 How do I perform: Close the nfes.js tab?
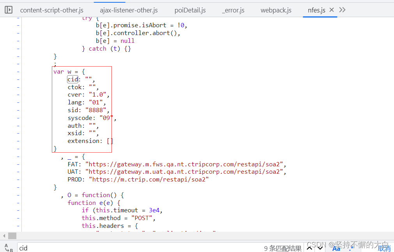tap(332, 10)
